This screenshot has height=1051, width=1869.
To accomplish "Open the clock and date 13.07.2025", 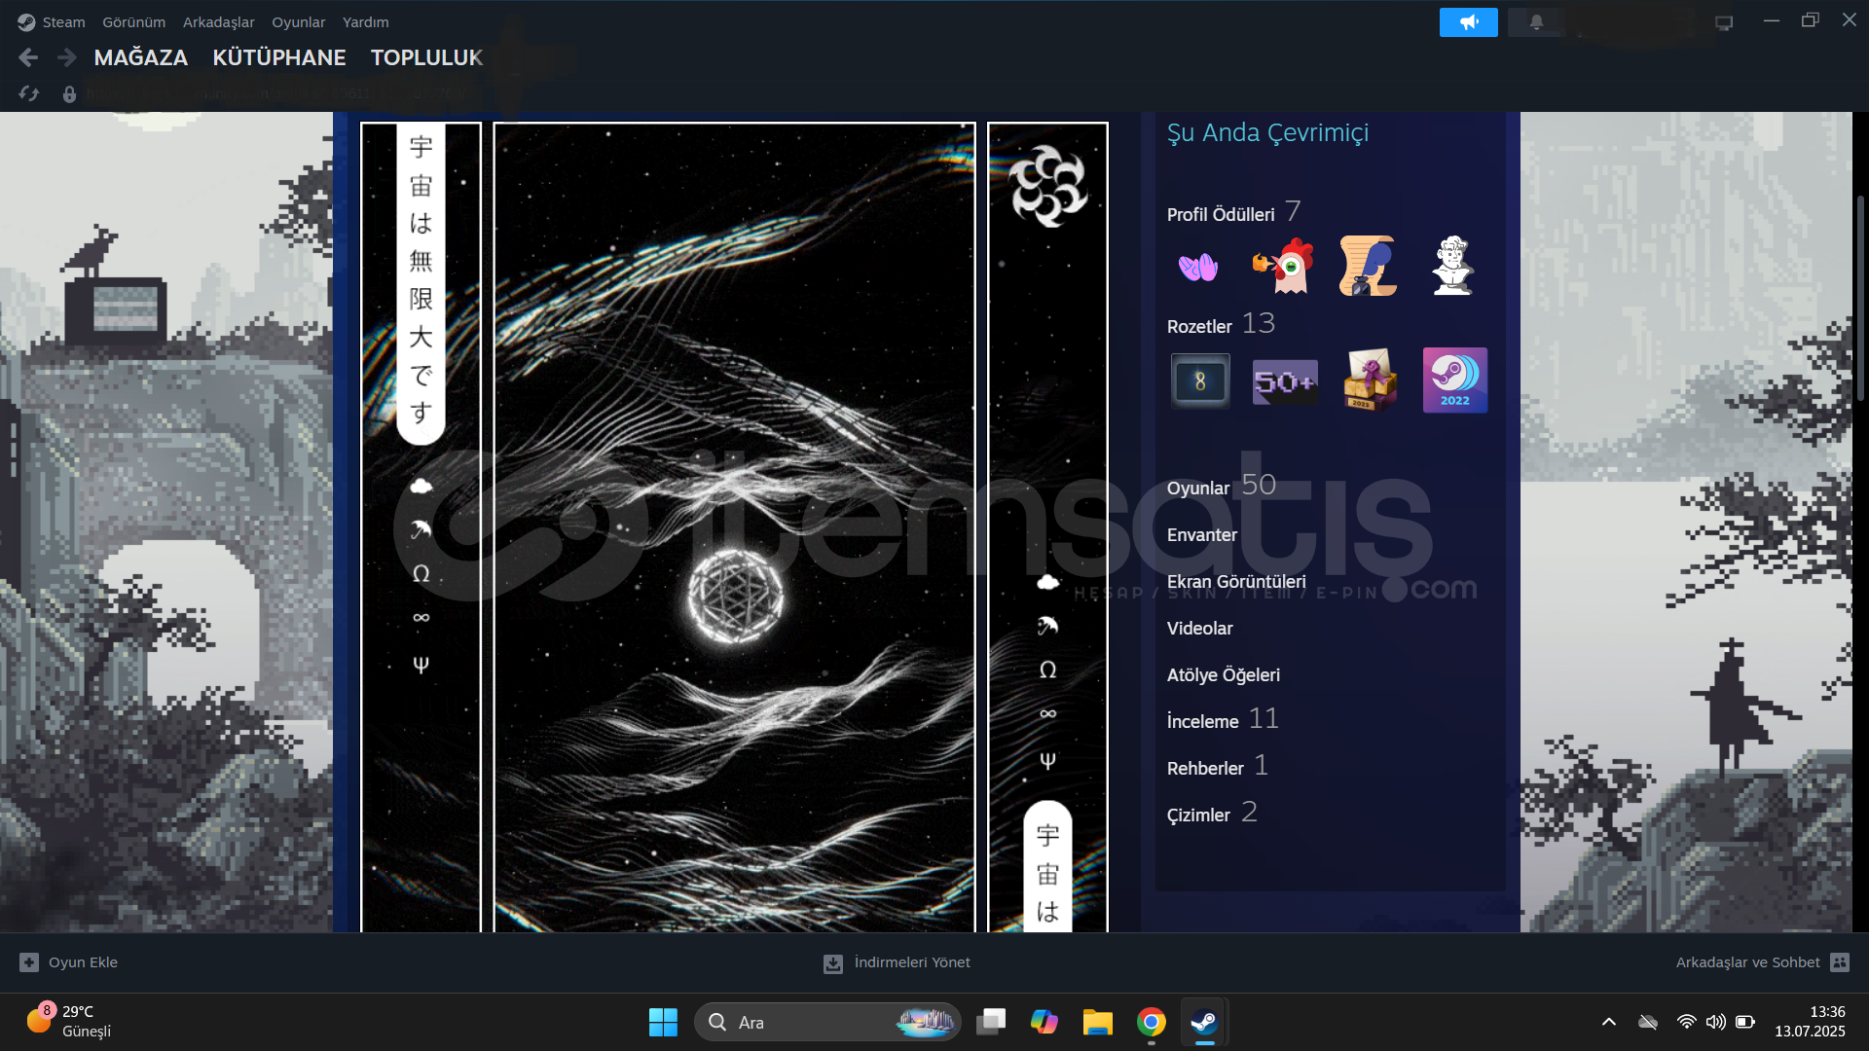I will click(x=1810, y=1022).
